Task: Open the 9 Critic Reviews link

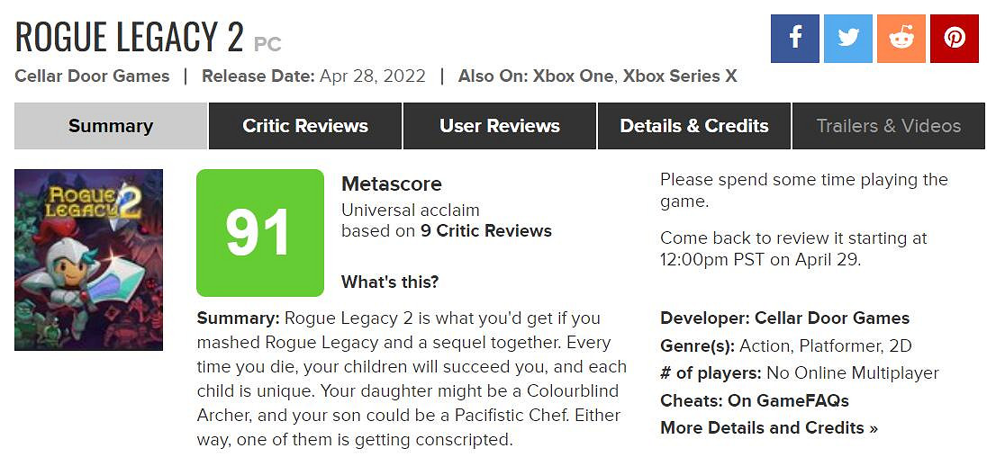Action: point(486,231)
